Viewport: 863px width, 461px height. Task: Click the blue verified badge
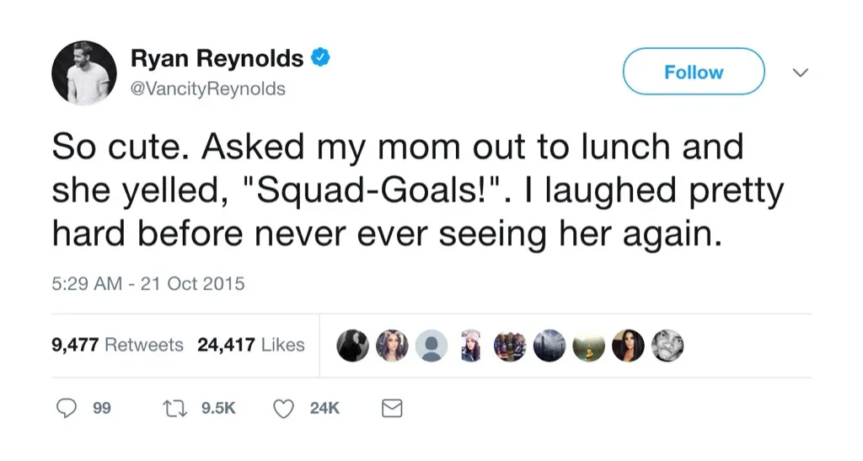[x=320, y=58]
